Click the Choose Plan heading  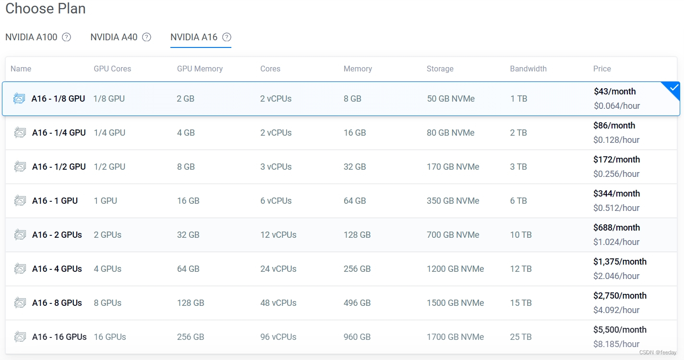[x=46, y=9]
